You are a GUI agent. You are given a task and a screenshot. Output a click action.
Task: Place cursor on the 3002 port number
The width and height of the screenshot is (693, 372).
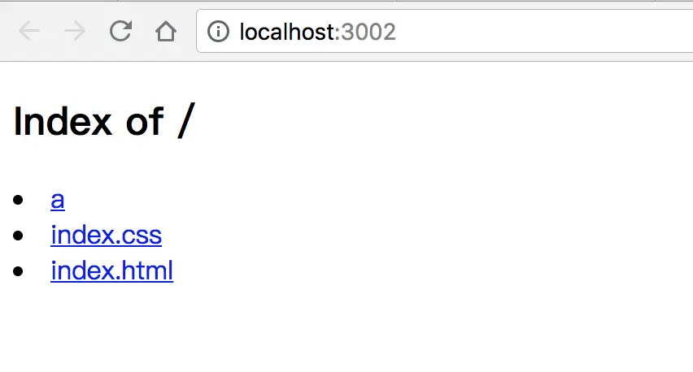[x=368, y=32]
